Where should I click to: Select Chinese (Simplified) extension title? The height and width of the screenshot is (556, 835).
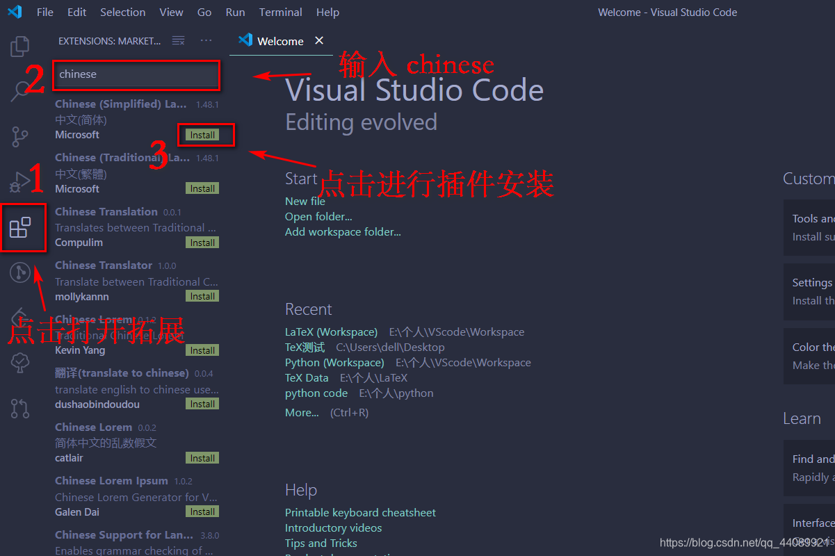(x=121, y=104)
